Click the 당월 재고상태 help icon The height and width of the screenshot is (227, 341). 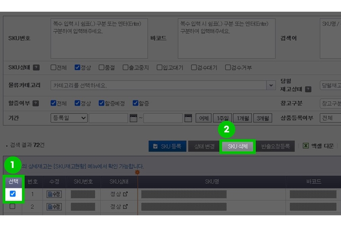click(308, 89)
